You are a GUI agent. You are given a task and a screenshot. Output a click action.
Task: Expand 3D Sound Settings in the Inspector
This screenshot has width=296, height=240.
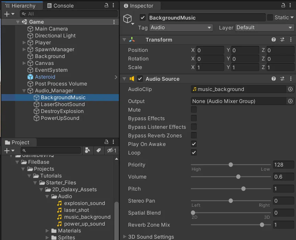(x=124, y=237)
